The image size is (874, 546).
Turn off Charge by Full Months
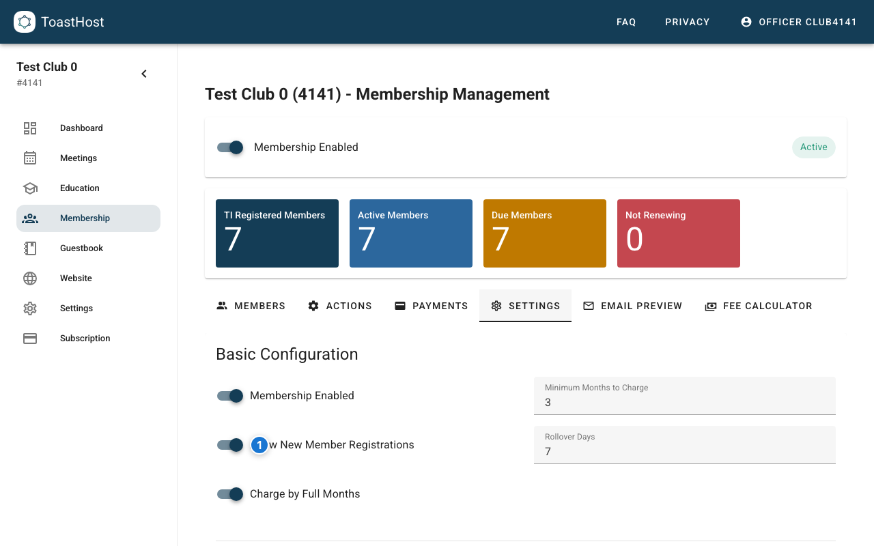pos(230,494)
